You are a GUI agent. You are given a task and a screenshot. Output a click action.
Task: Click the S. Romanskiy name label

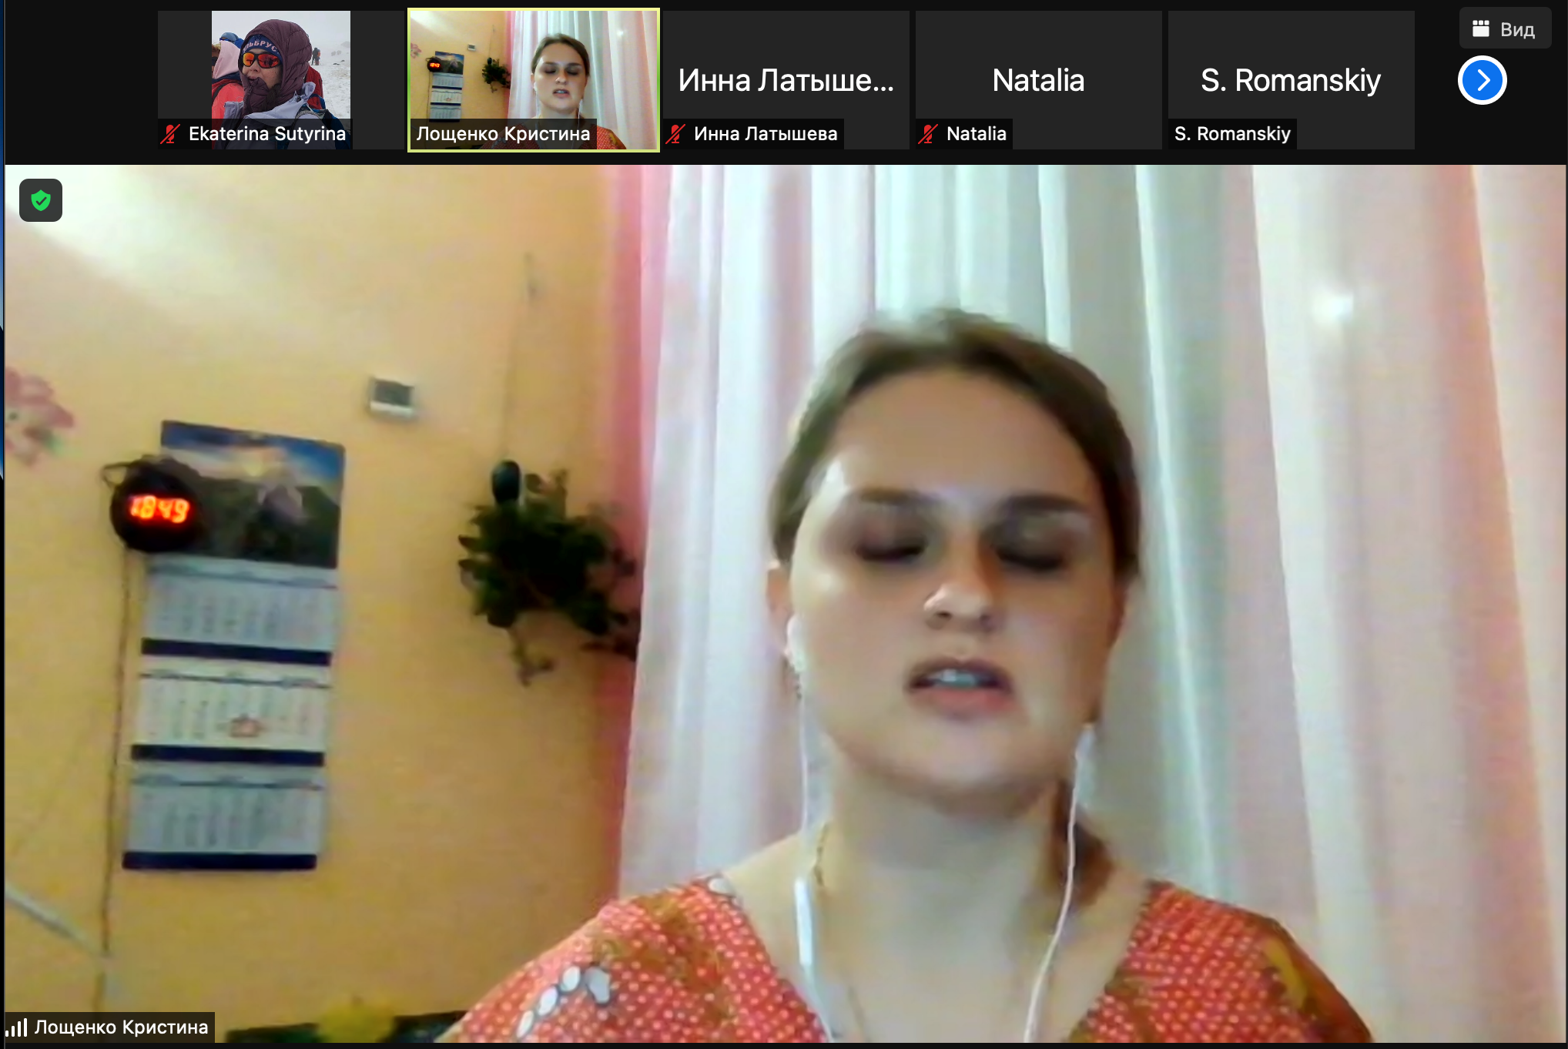[x=1232, y=134]
